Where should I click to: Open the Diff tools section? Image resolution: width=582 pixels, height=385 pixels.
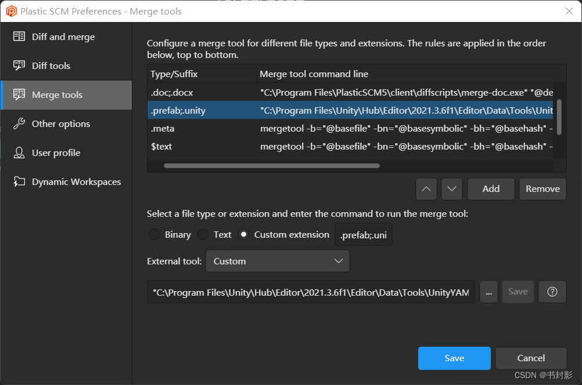(x=66, y=66)
